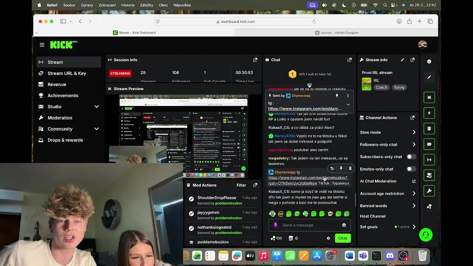
Task: Click the Safari address bar
Action: coord(236,21)
